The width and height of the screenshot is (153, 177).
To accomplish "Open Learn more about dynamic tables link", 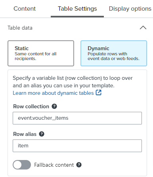I will click(53, 93).
